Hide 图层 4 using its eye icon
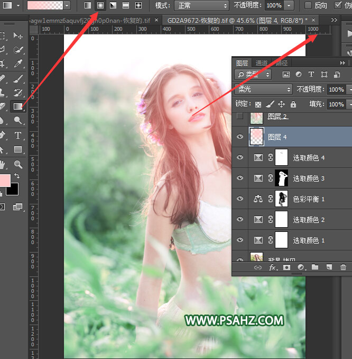 click(240, 137)
